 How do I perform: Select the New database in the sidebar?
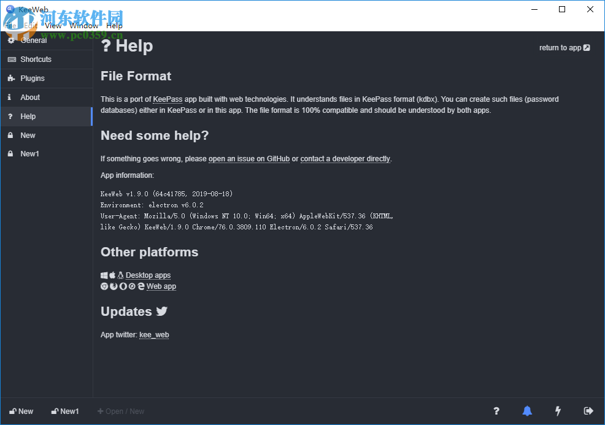pyautogui.click(x=28, y=135)
